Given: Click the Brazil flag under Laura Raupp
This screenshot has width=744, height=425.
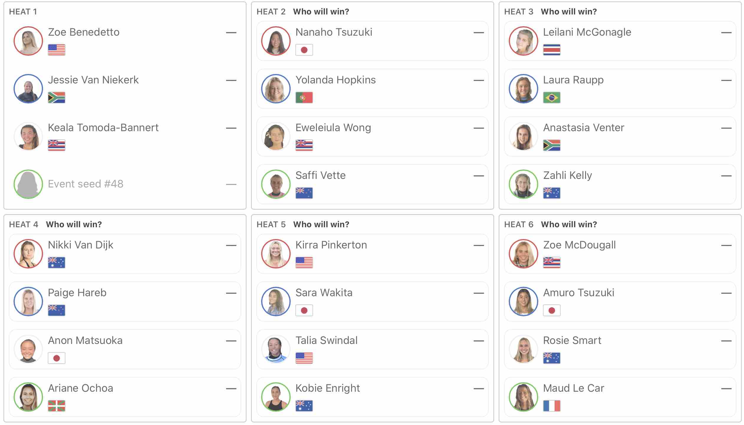Looking at the screenshot, I should [552, 98].
